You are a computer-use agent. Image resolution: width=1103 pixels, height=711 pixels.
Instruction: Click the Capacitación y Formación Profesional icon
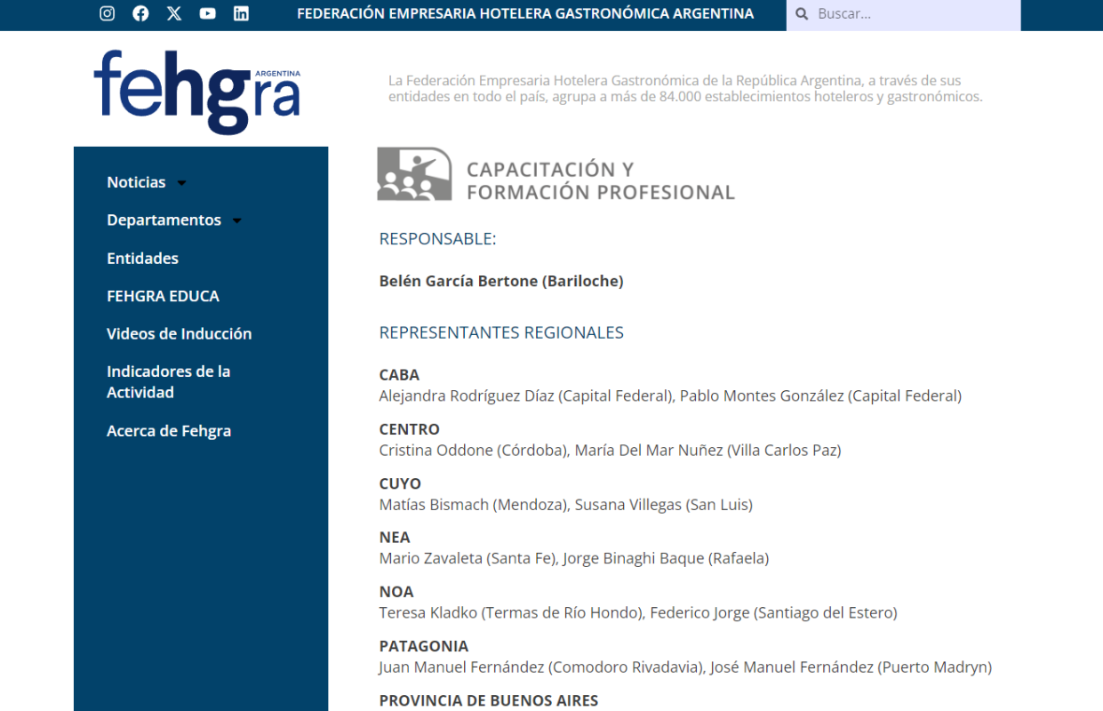(x=414, y=174)
